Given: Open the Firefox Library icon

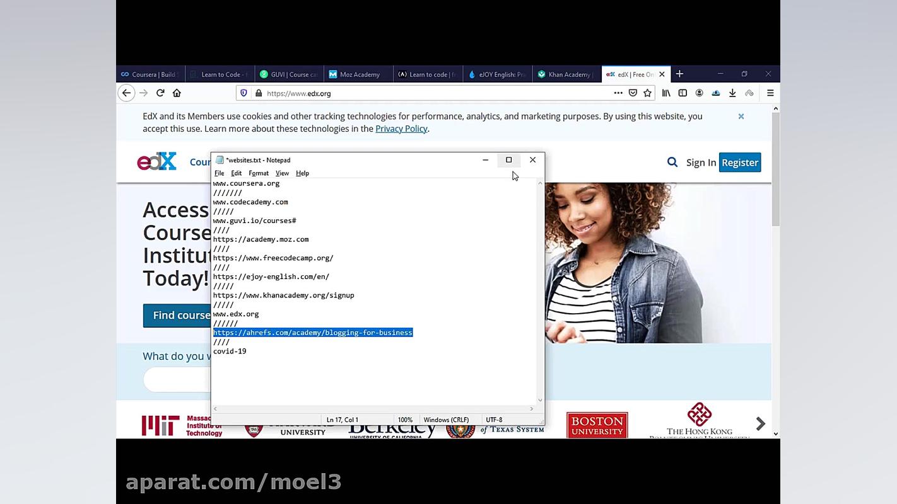Looking at the screenshot, I should pos(666,93).
